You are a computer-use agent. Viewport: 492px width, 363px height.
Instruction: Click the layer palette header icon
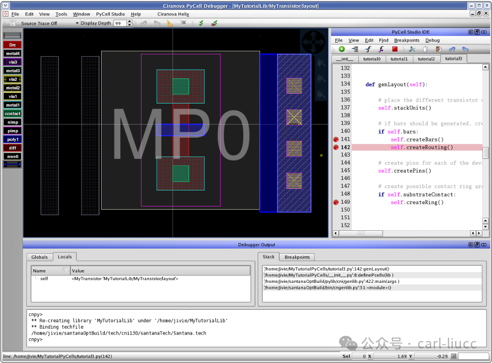pos(12,35)
